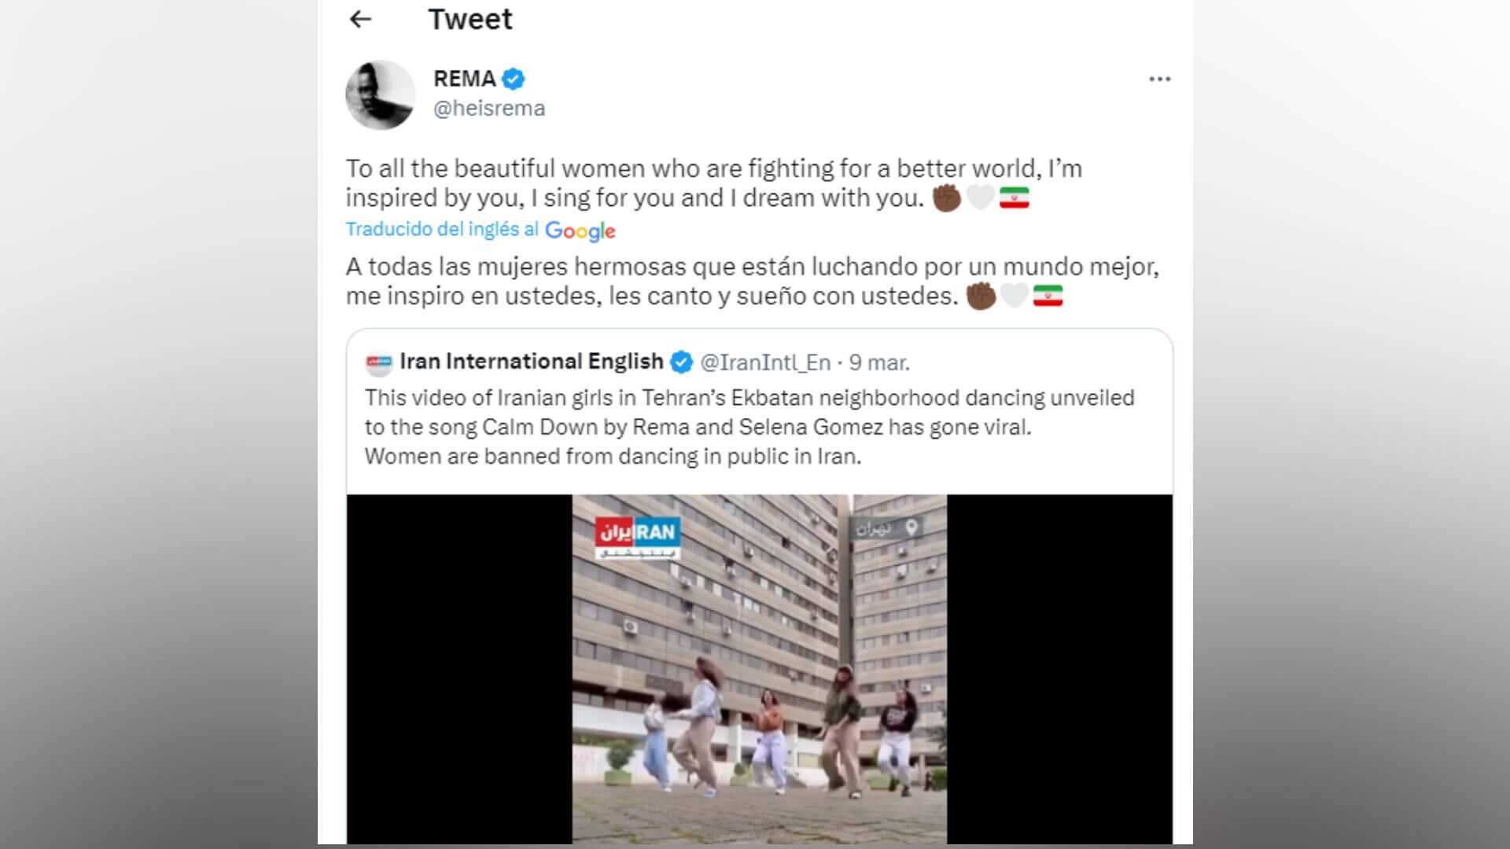Viewport: 1510px width, 849px height.
Task: Open the three-dot more options menu
Action: click(1159, 79)
